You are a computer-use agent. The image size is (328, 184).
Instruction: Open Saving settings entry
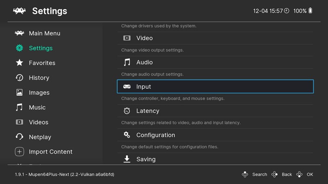215,159
